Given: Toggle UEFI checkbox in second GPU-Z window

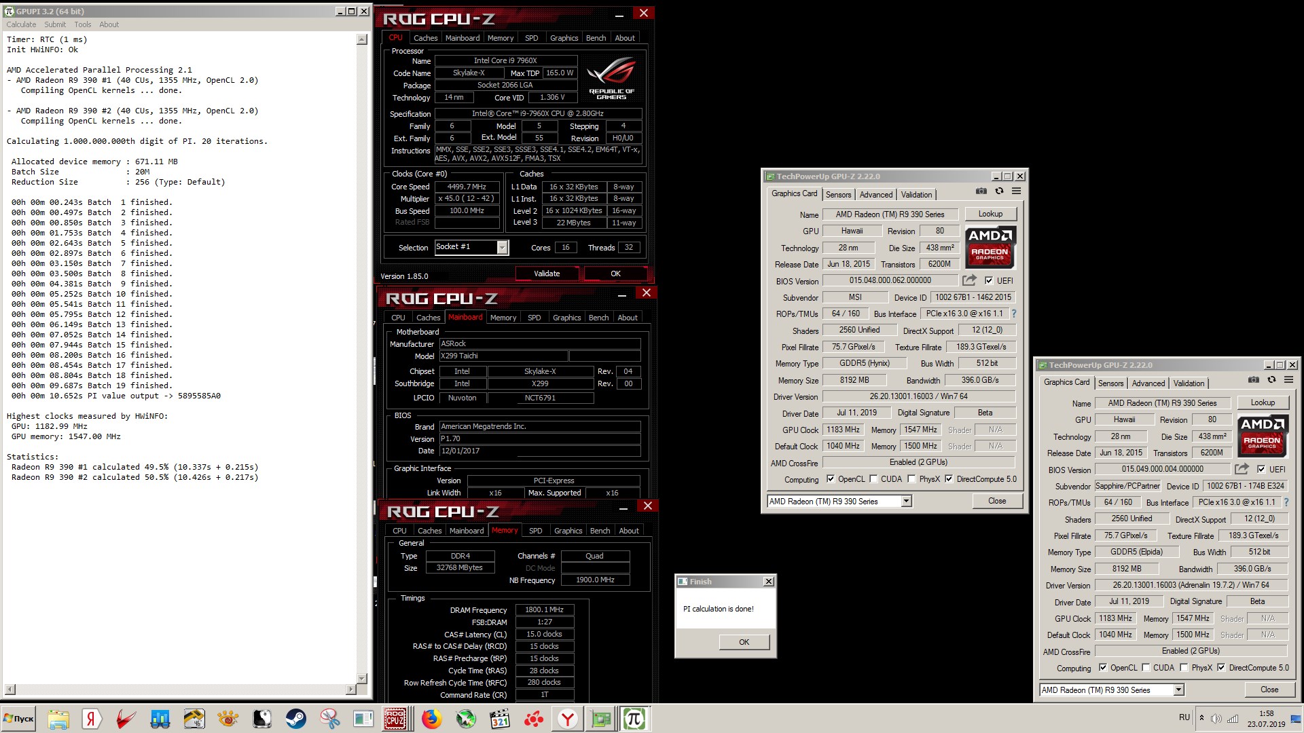Looking at the screenshot, I should pyautogui.click(x=1261, y=469).
